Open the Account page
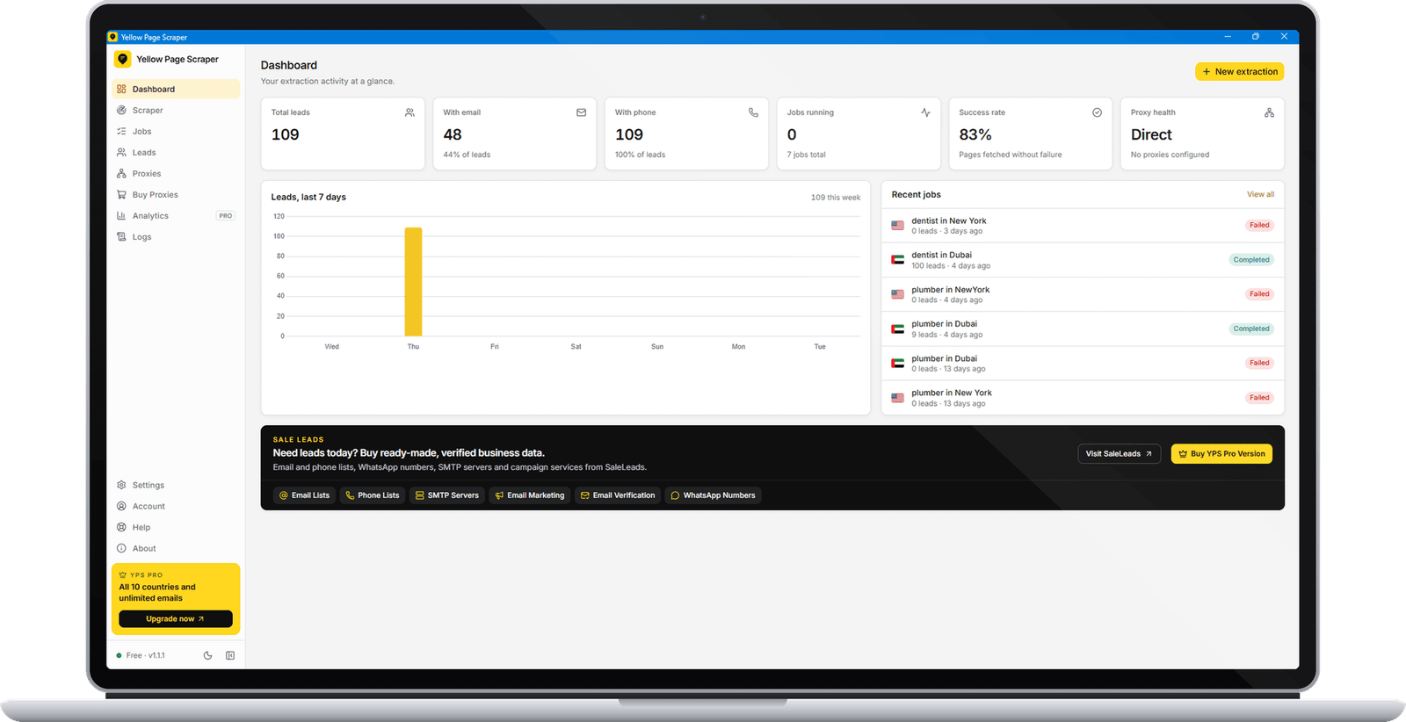 (x=176, y=506)
